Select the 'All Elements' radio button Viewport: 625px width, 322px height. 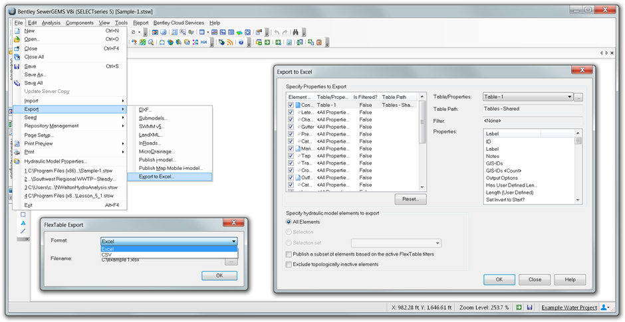click(289, 222)
